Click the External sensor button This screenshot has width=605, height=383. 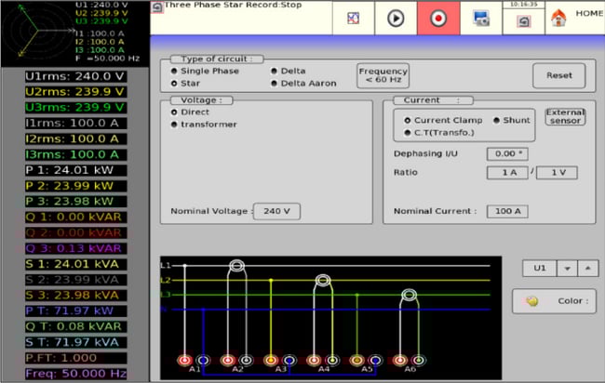[x=565, y=116]
